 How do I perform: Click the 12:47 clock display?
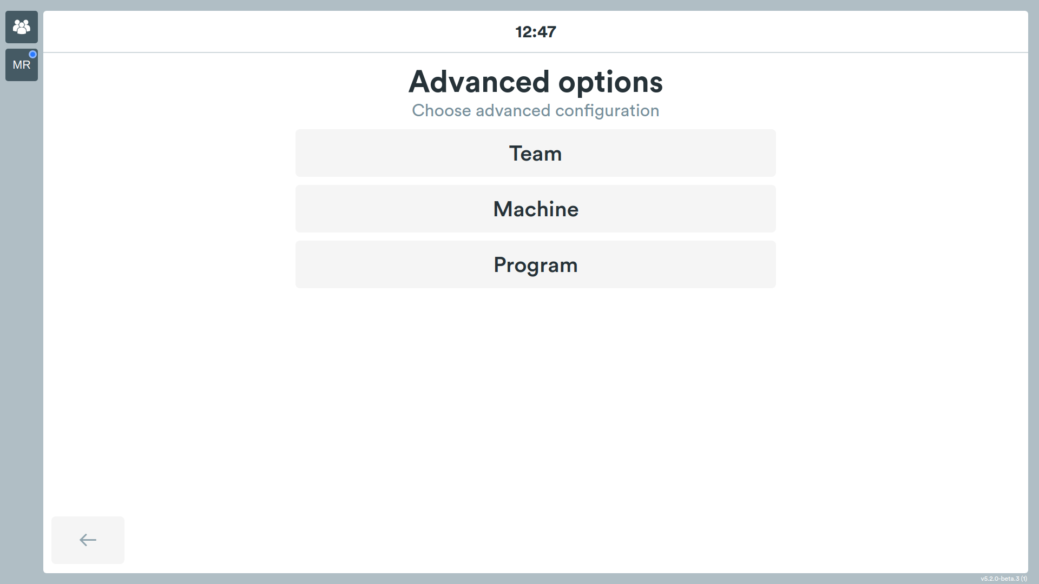tap(536, 32)
